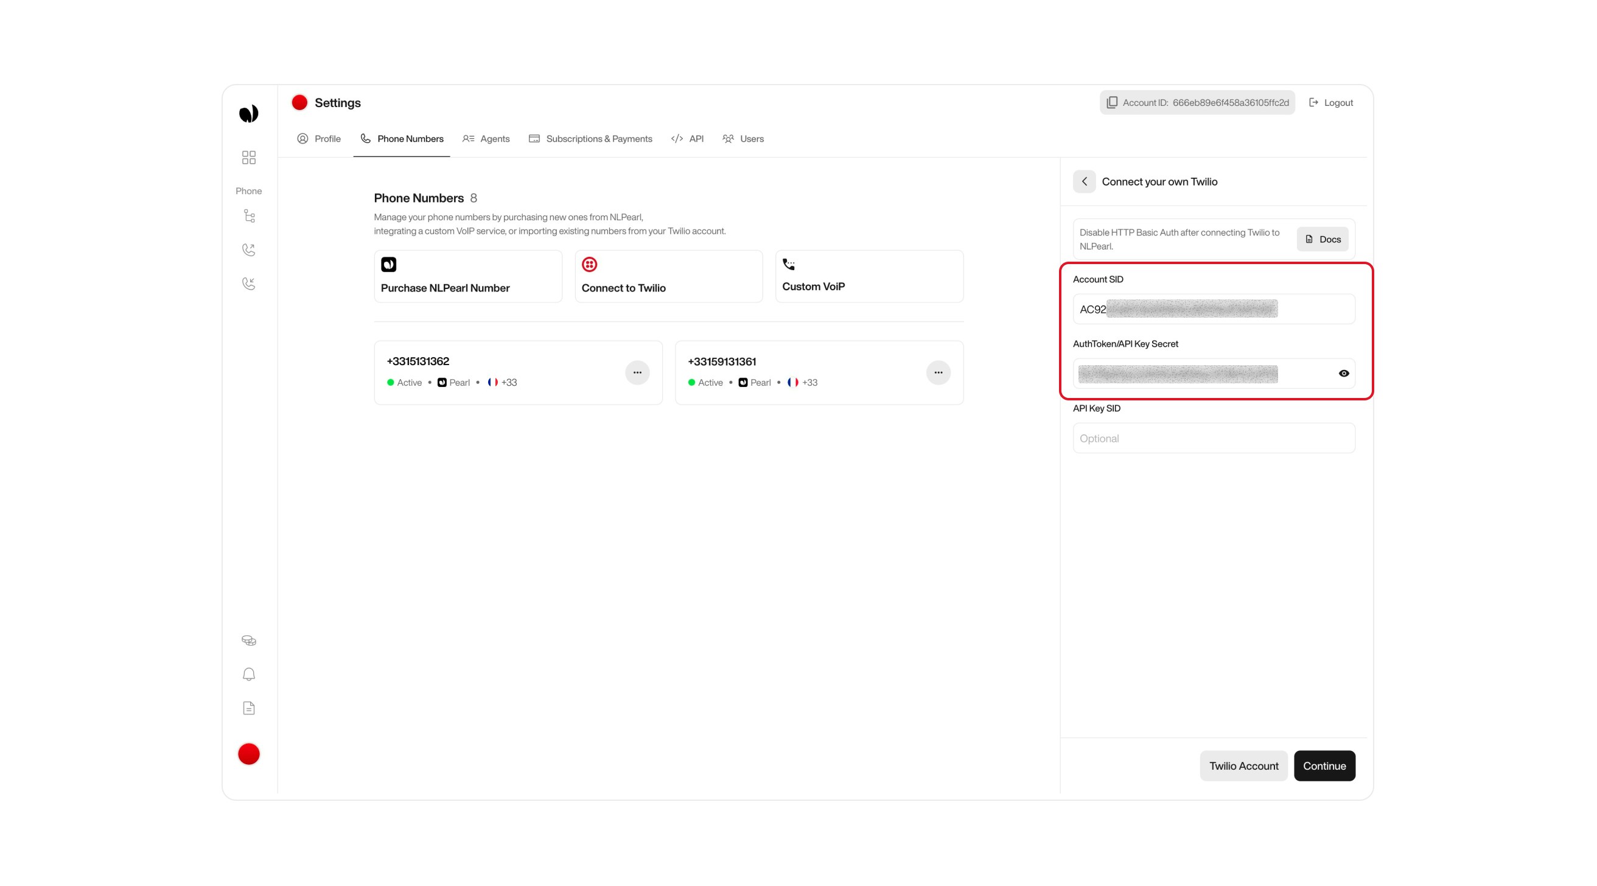This screenshot has height=886, width=1597.
Task: Click the optional API Key SID field
Action: (x=1212, y=438)
